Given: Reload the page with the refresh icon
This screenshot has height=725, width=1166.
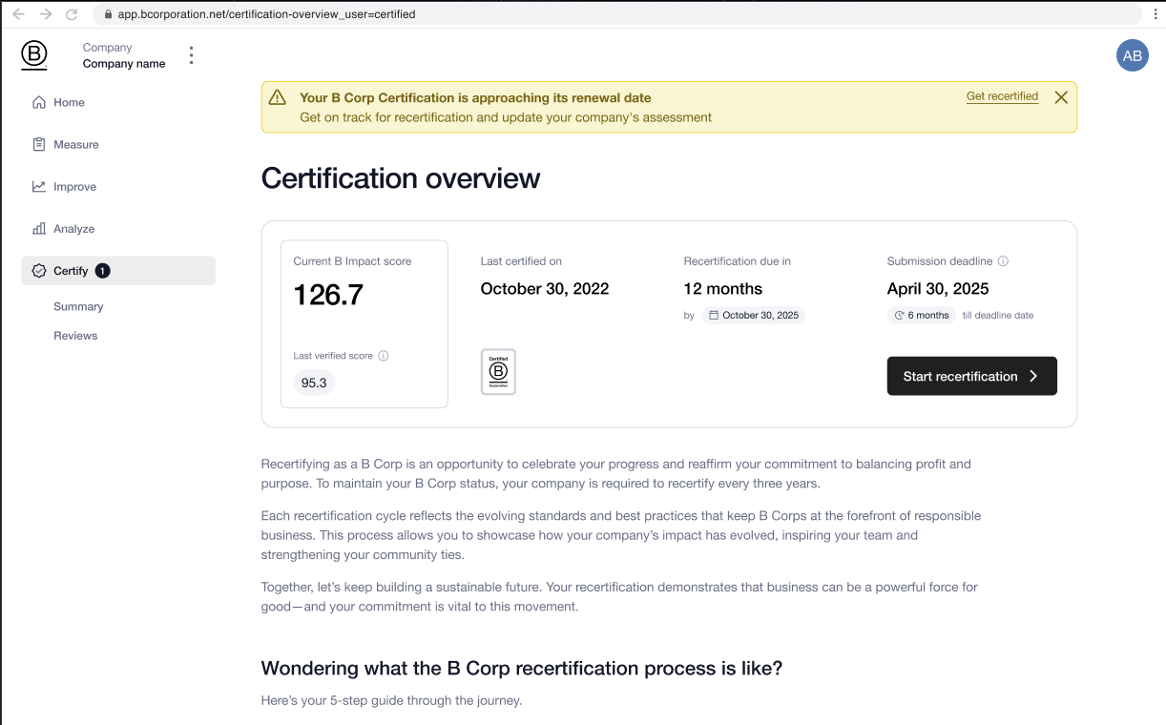Looking at the screenshot, I should (x=72, y=14).
